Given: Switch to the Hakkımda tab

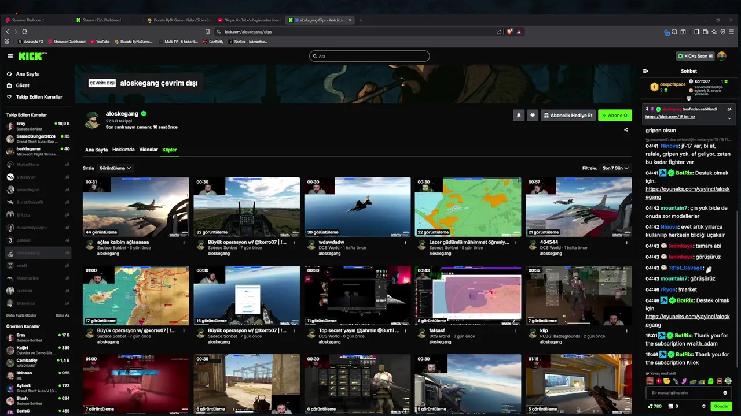Looking at the screenshot, I should pyautogui.click(x=123, y=150).
